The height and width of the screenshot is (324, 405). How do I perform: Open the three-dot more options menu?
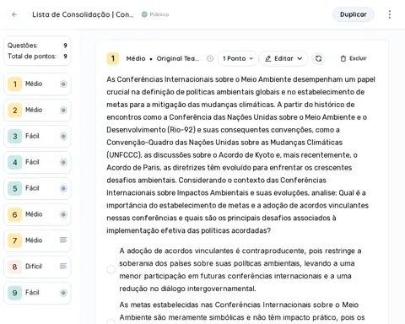coord(390,14)
